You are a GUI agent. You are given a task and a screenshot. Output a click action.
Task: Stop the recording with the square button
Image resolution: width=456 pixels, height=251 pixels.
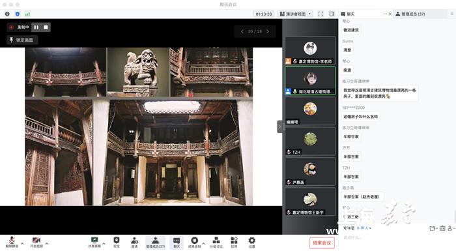(46, 27)
